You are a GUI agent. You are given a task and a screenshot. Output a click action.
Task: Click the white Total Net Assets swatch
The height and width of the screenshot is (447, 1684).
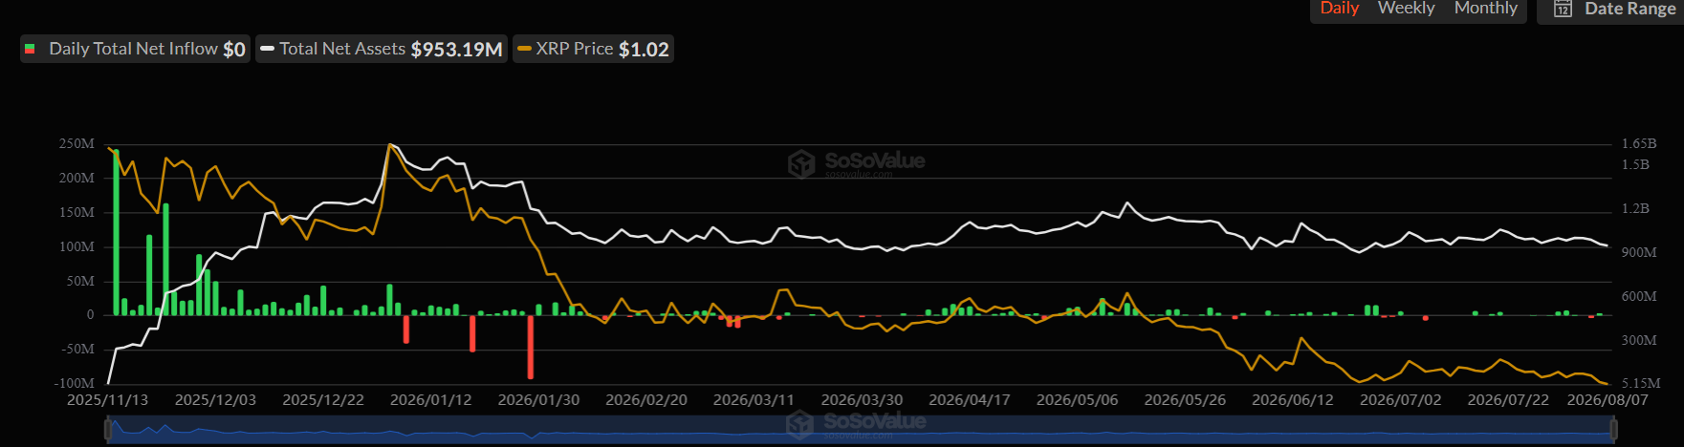pyautogui.click(x=267, y=49)
